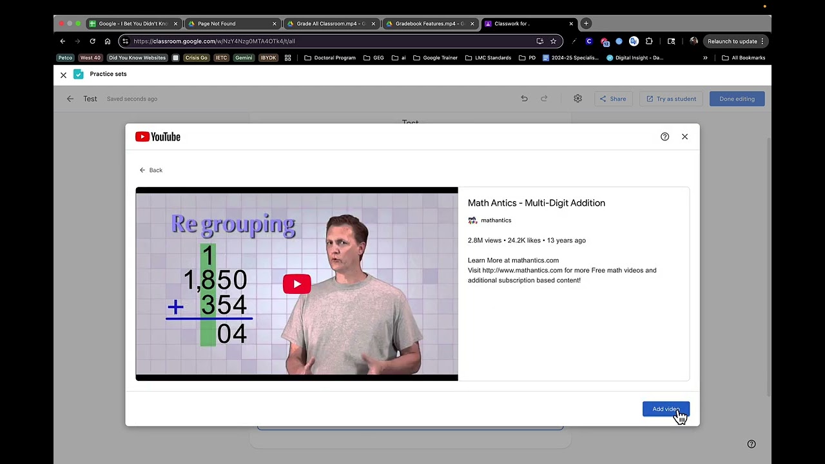
Task: Open the IBYDK bookmark
Action: click(268, 58)
